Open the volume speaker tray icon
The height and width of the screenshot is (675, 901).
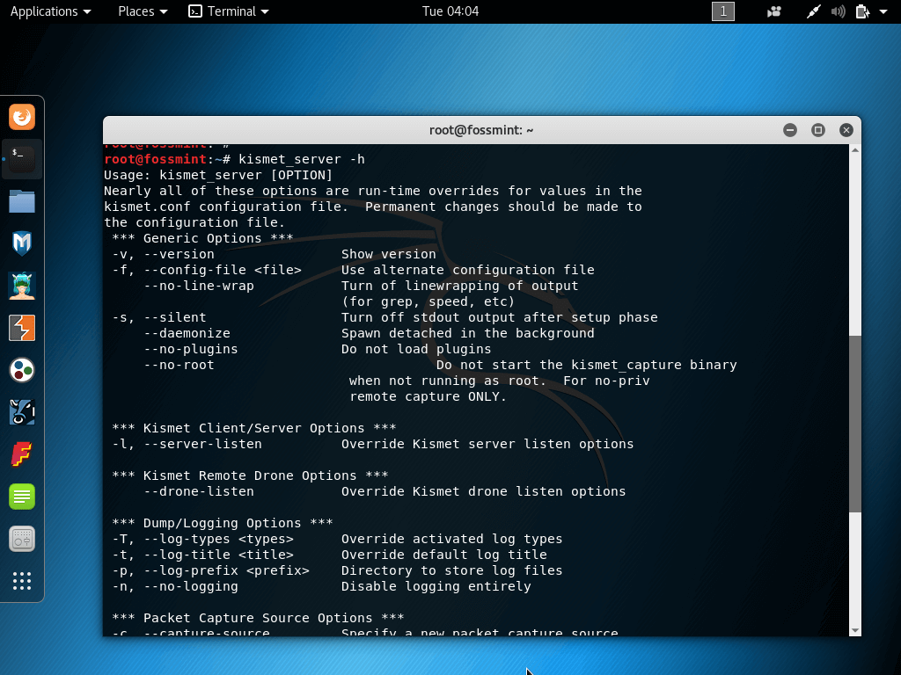839,11
